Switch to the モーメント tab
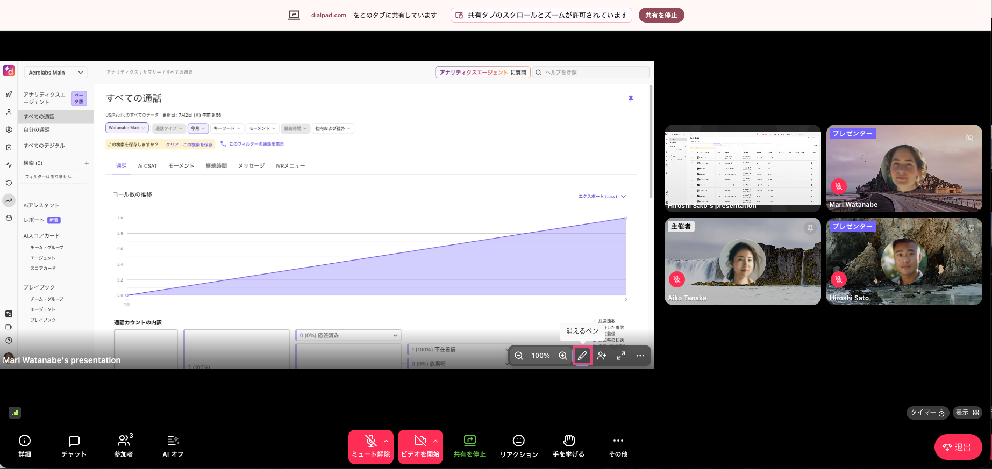The height and width of the screenshot is (469, 992). point(181,166)
